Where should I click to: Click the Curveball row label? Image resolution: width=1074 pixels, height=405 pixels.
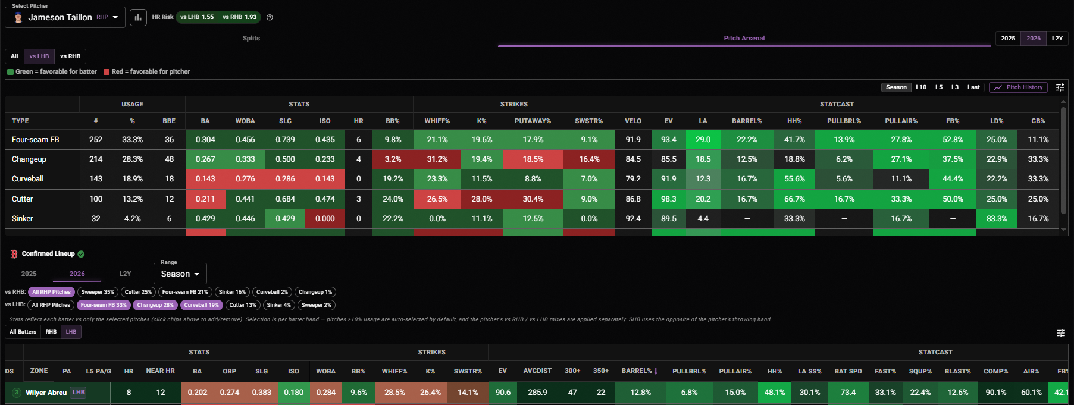click(x=27, y=179)
